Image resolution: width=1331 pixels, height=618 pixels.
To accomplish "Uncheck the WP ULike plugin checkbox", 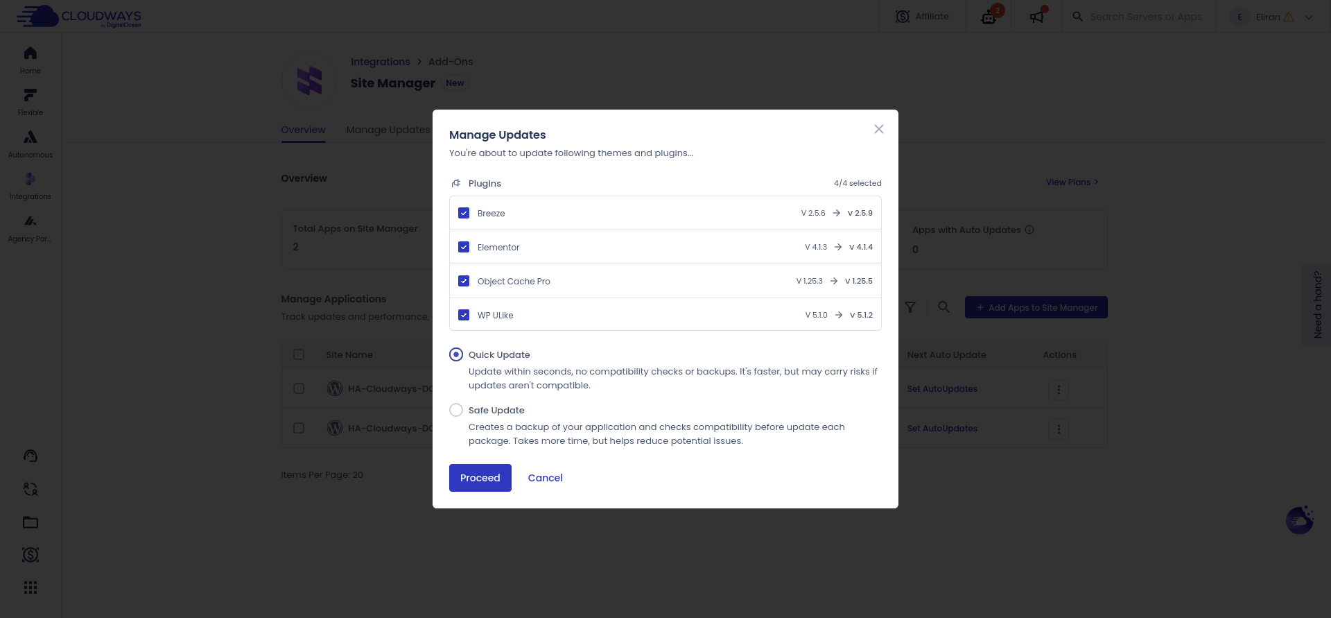I will pos(464,315).
